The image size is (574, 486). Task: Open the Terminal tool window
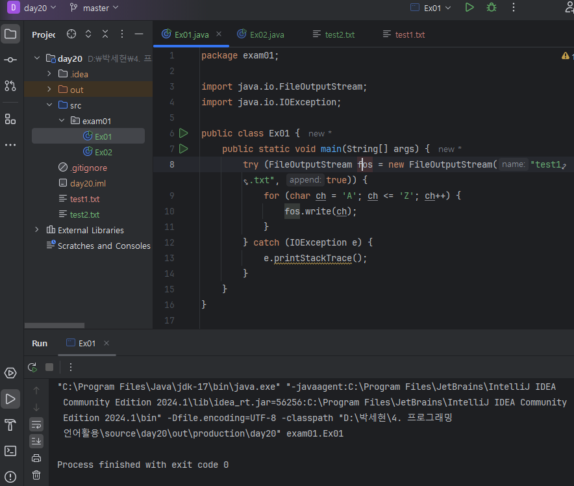pos(10,451)
